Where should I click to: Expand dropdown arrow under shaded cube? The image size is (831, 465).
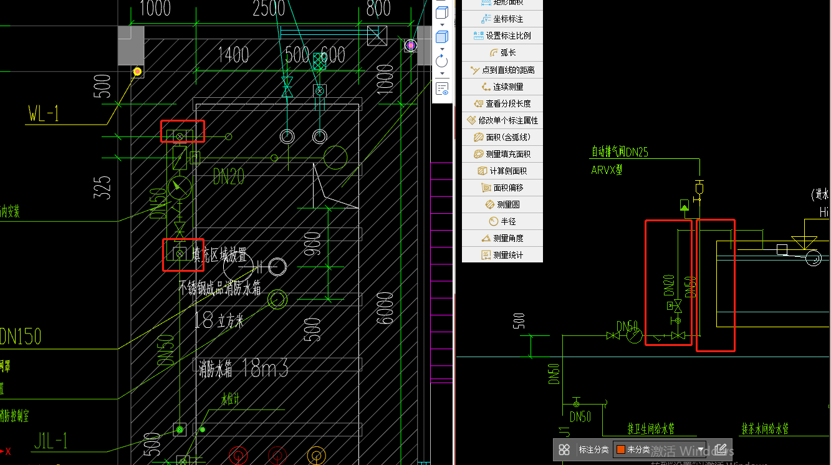click(442, 49)
